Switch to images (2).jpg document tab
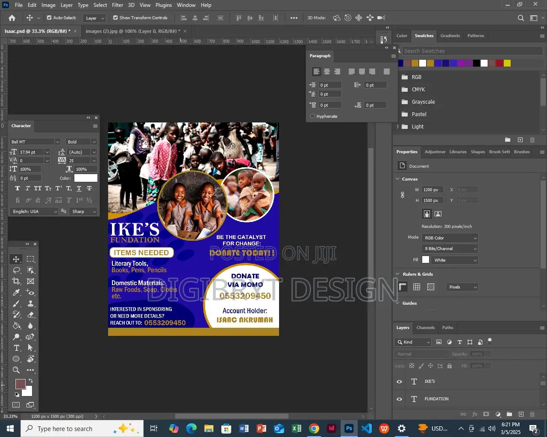The width and height of the screenshot is (547, 437). point(133,31)
